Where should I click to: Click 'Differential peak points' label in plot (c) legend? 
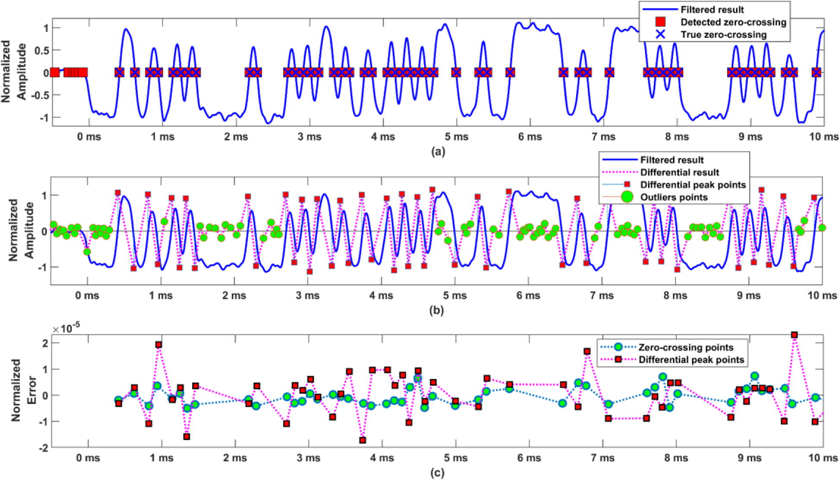click(x=692, y=360)
